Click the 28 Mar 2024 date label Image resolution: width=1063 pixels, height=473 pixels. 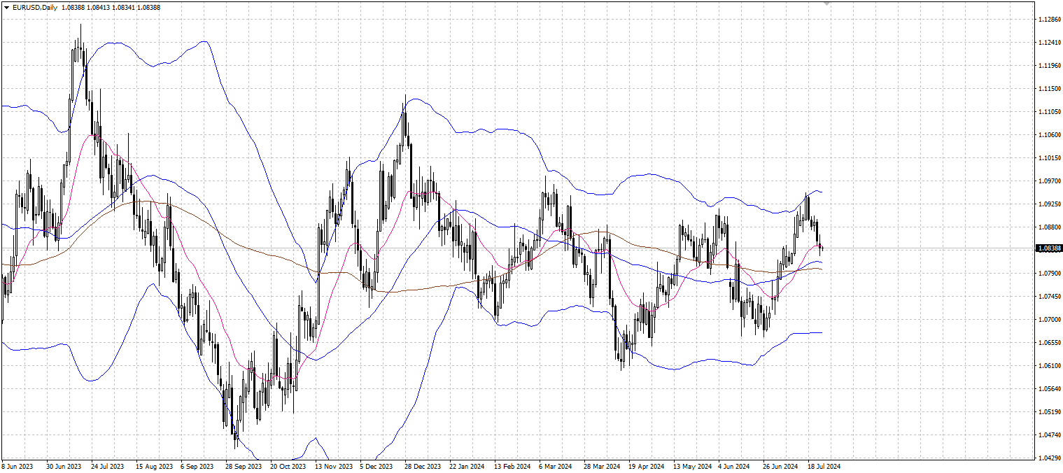[602, 466]
